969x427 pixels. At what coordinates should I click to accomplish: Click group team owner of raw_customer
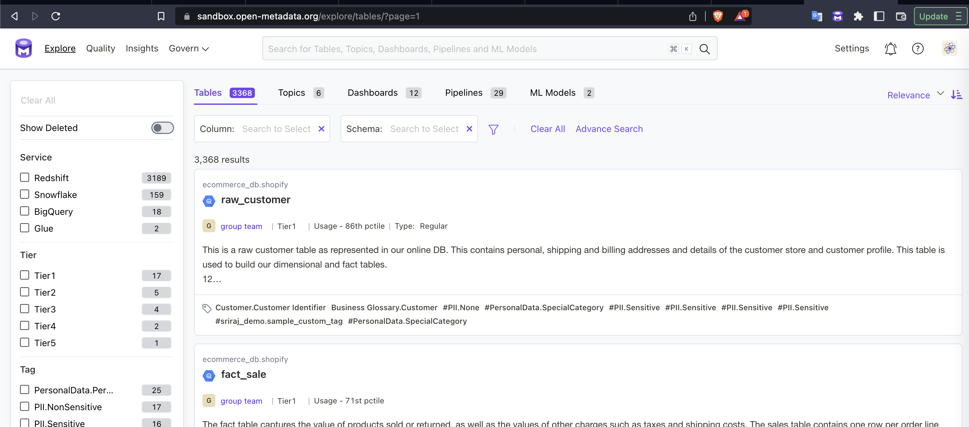point(241,226)
